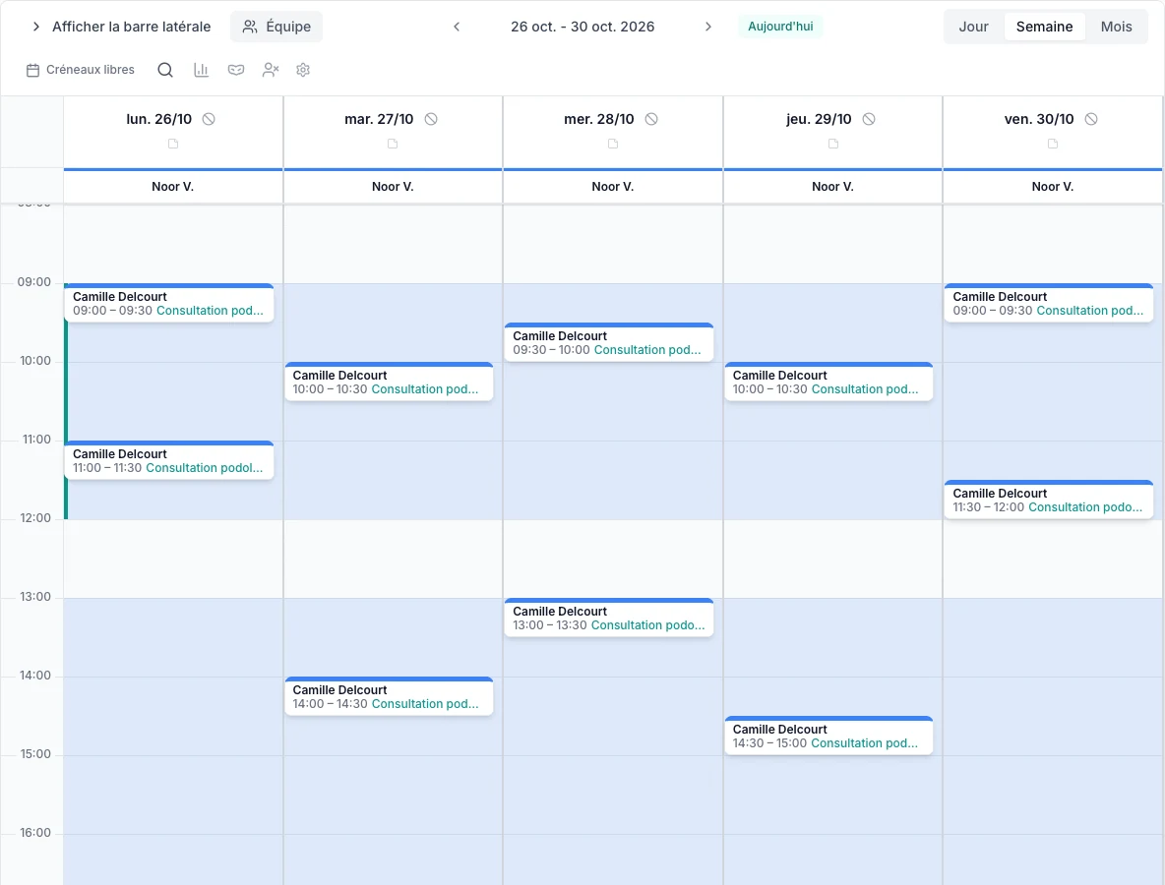1165x885 pixels.
Task: Switch to Jour view
Action: point(973,27)
